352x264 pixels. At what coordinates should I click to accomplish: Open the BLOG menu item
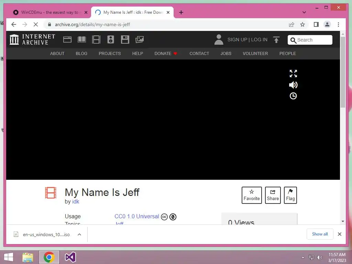(81, 53)
